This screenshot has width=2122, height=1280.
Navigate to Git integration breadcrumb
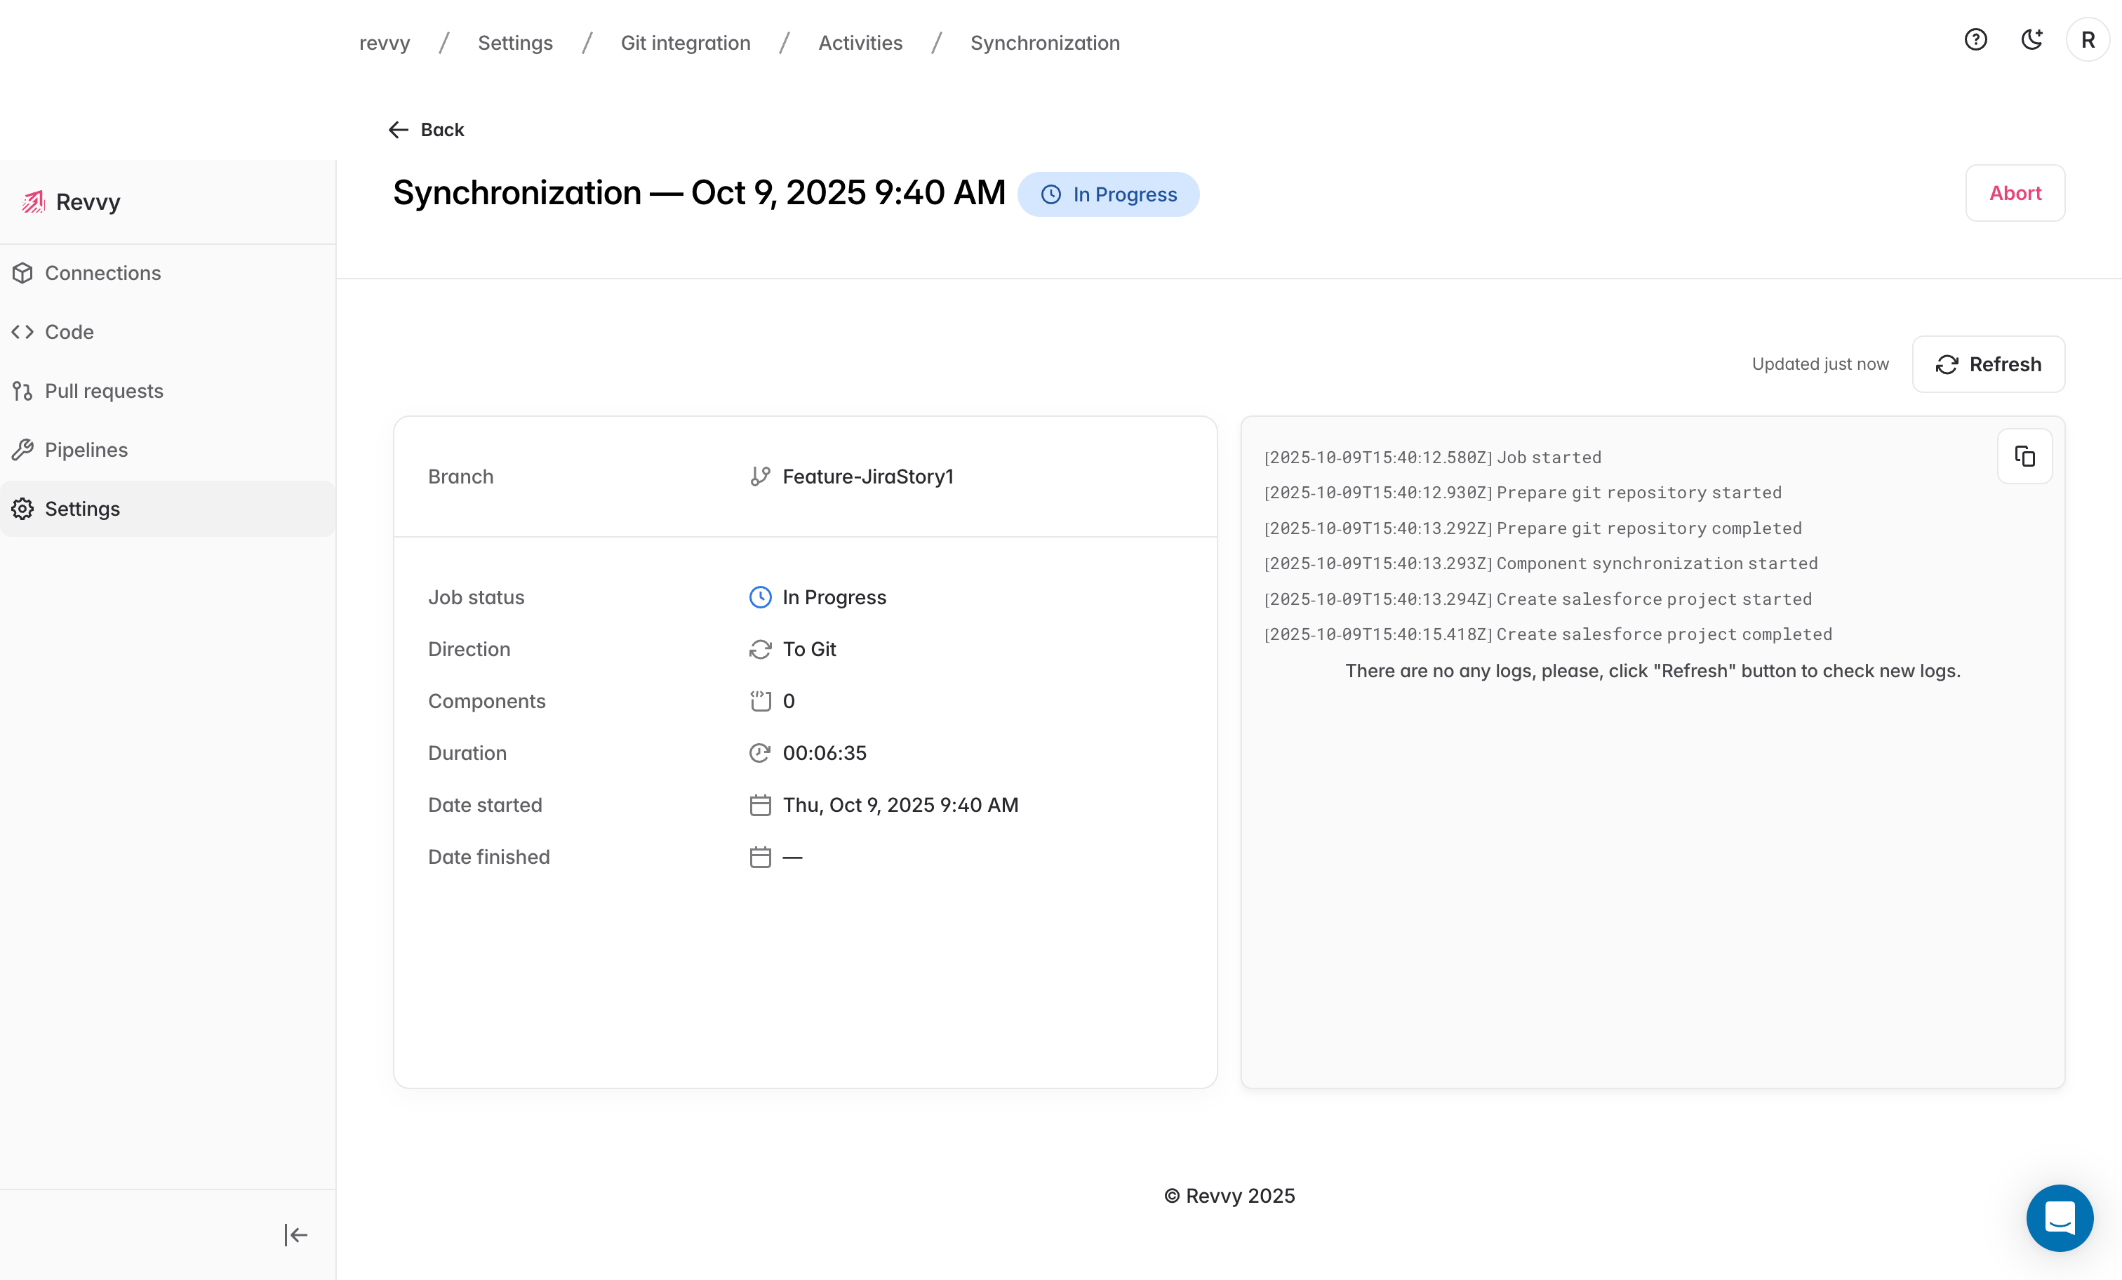(686, 43)
